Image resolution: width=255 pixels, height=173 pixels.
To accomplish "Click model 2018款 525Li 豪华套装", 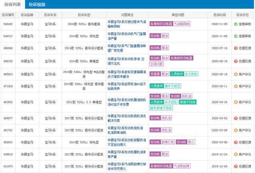I will [84, 24].
